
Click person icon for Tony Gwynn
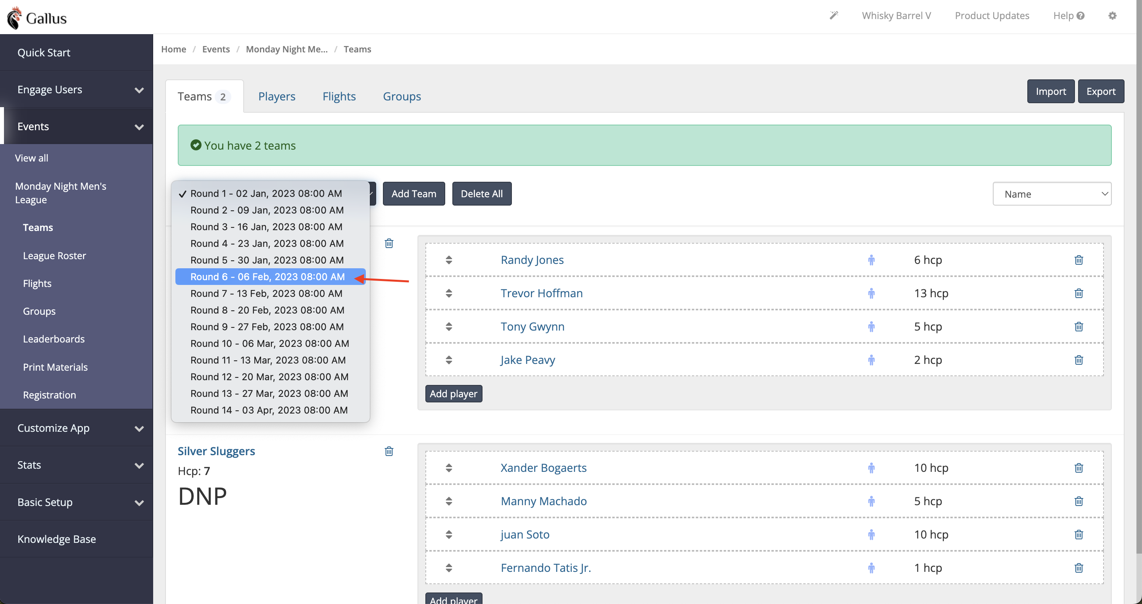click(871, 326)
